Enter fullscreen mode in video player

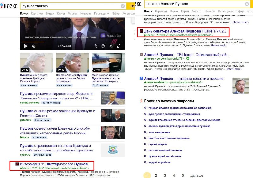coord(119,46)
